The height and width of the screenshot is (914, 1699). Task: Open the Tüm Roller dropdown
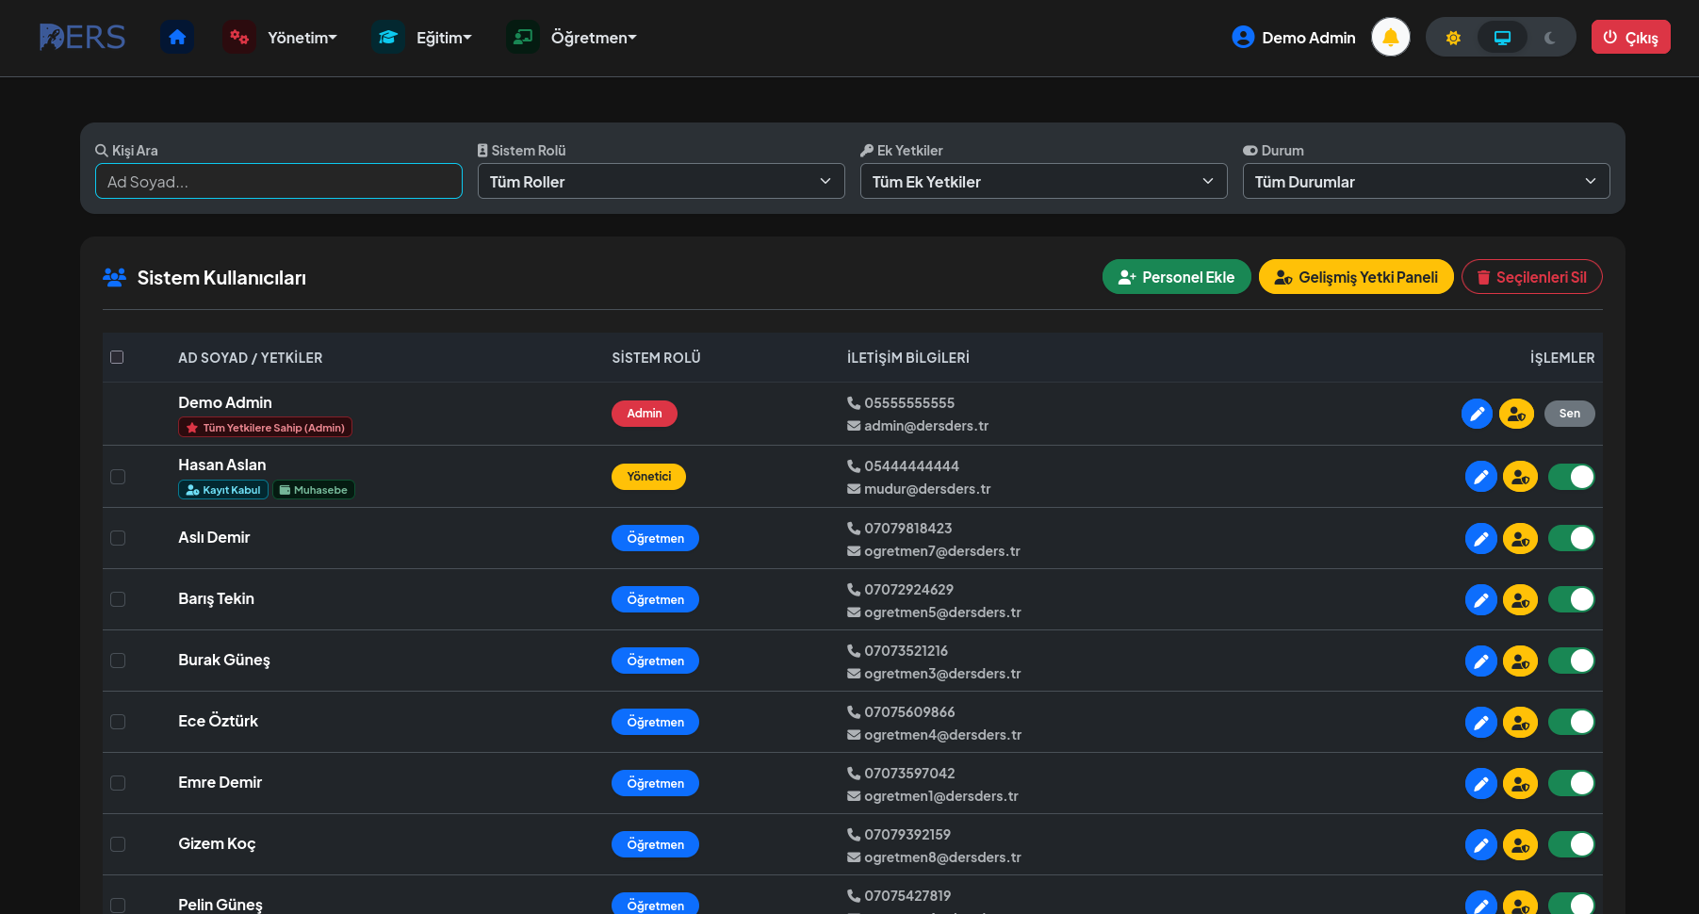click(661, 182)
